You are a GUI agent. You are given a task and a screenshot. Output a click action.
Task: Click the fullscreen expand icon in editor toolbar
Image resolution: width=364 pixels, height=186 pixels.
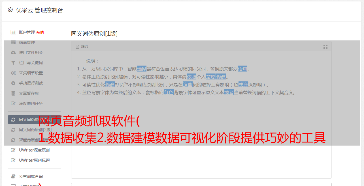tap(325, 47)
